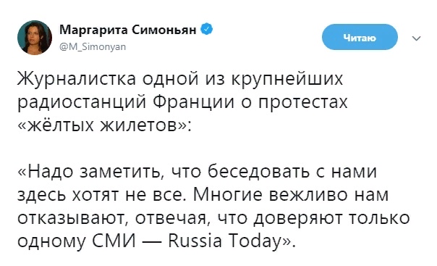
Task: Click the word Многие in the quote
Action: tap(228, 194)
